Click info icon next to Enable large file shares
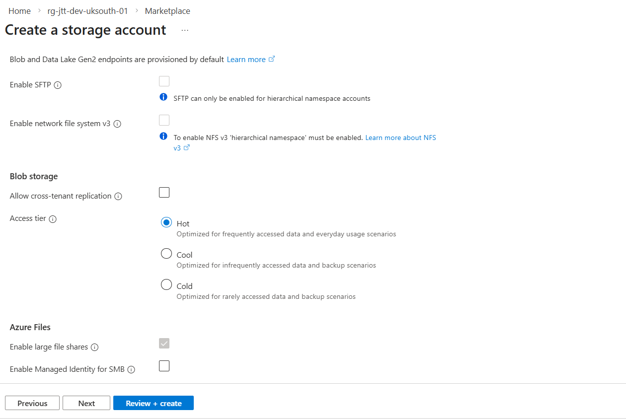Viewport: 626px width, 419px height. coord(94,348)
